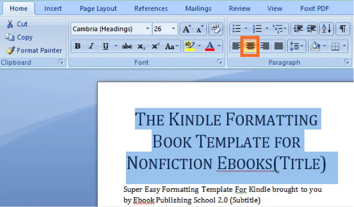354x207 pixels.
Task: Click the misspelled word 'Ebooks' in the title
Action: pos(245,163)
